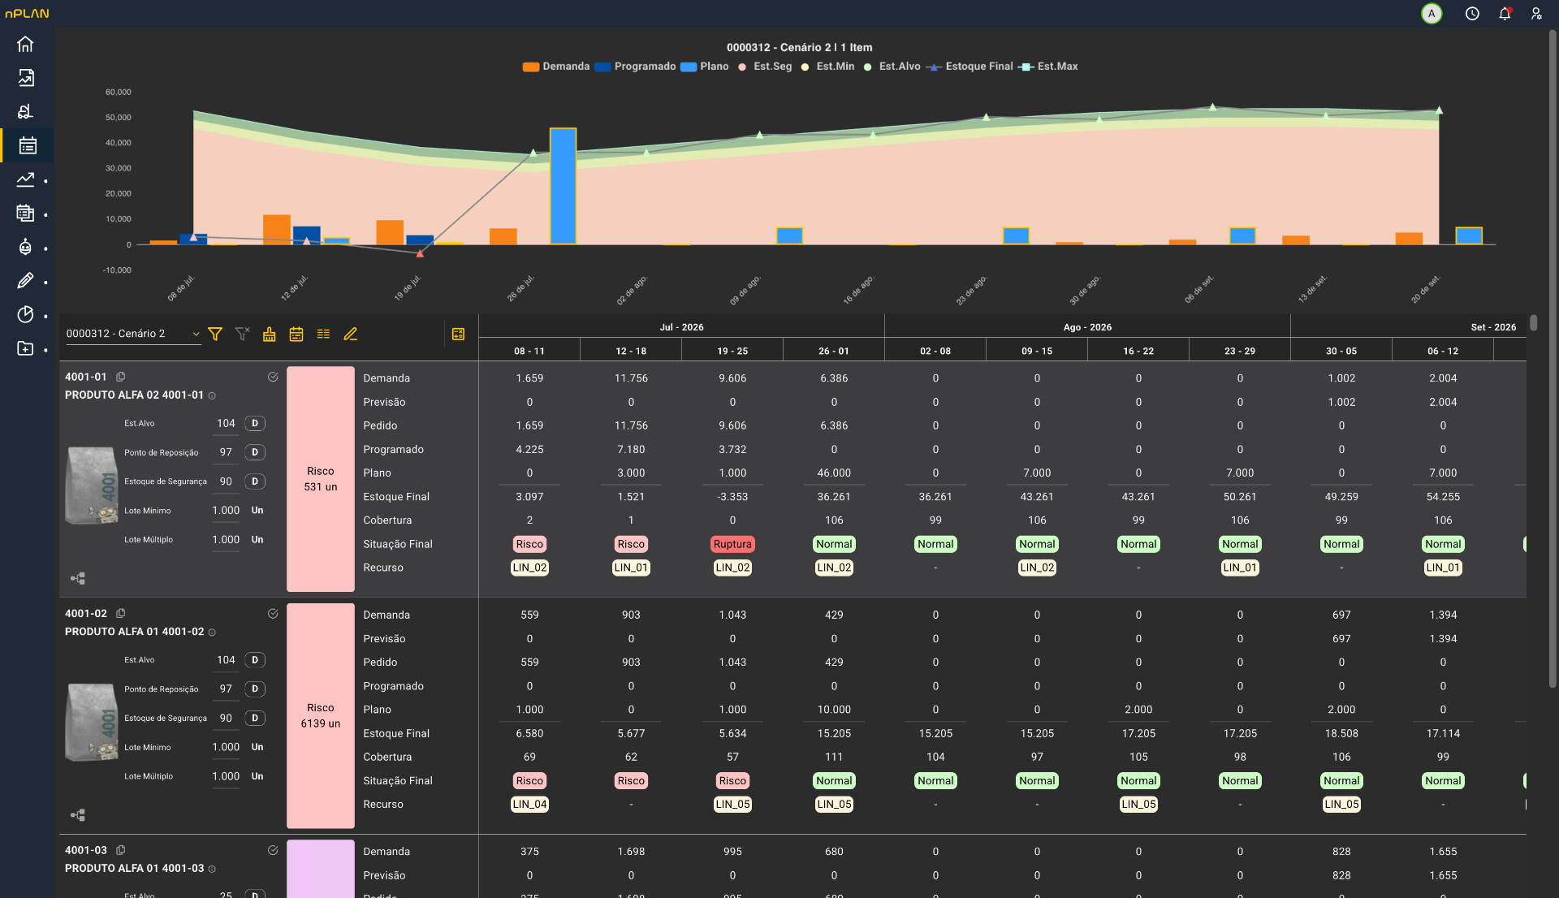Open the forklift logistics sidebar icon
This screenshot has width=1559, height=898.
(26, 111)
